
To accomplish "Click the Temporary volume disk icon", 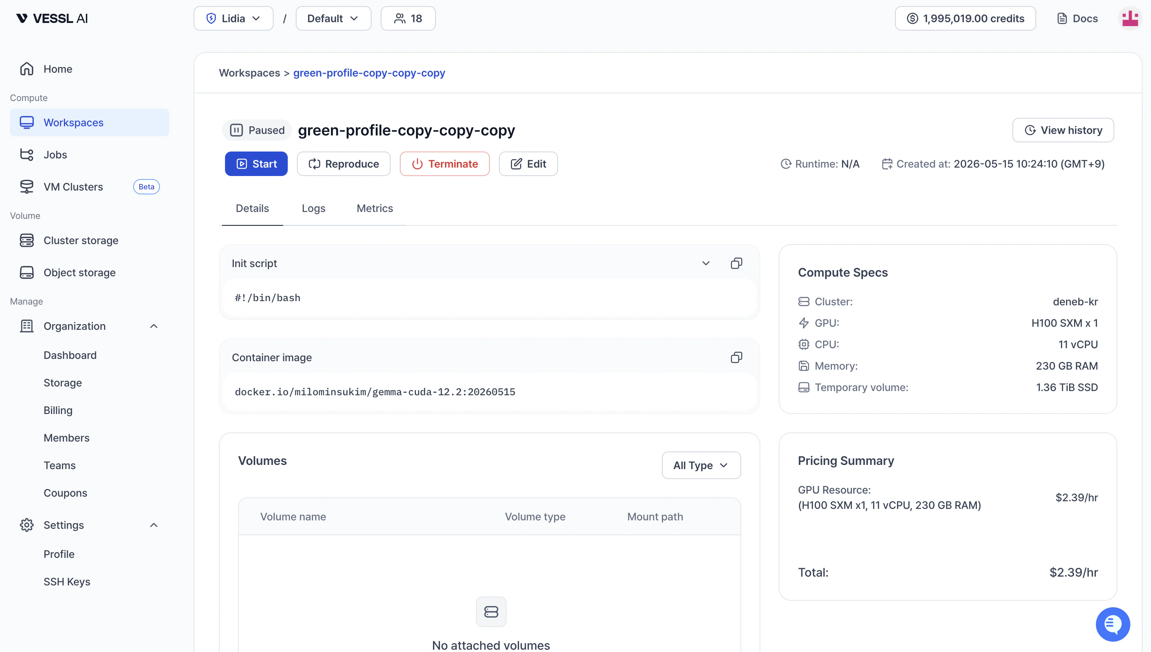I will [804, 387].
